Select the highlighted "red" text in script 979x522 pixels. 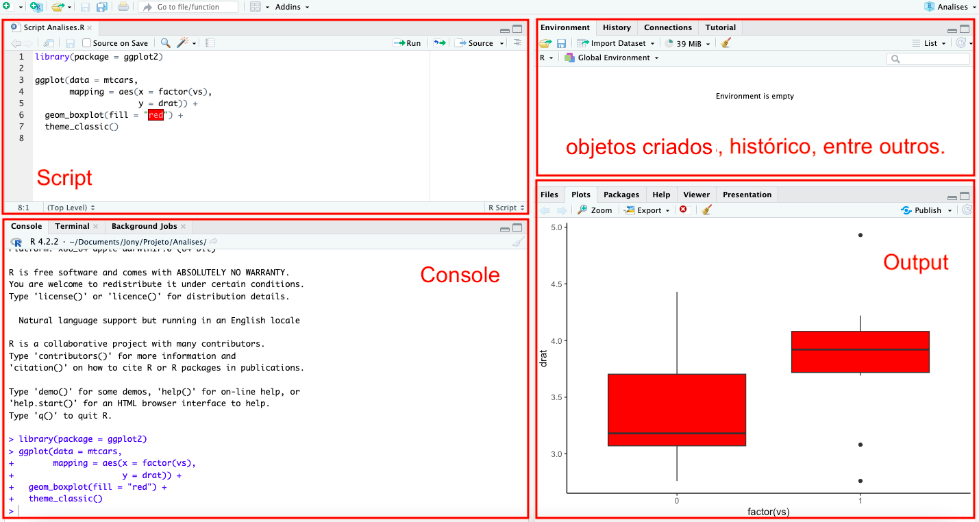pos(156,115)
